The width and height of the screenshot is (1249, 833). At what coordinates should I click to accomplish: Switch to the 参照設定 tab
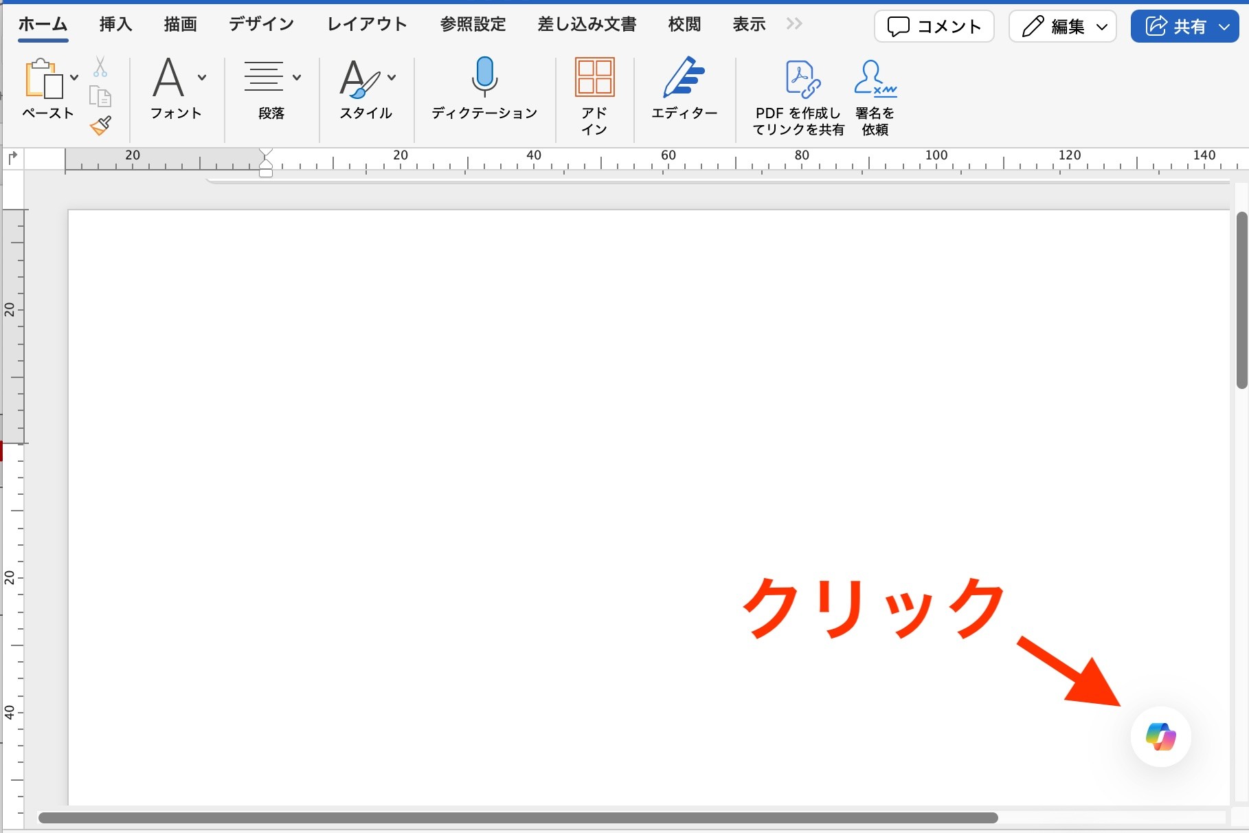tap(473, 25)
